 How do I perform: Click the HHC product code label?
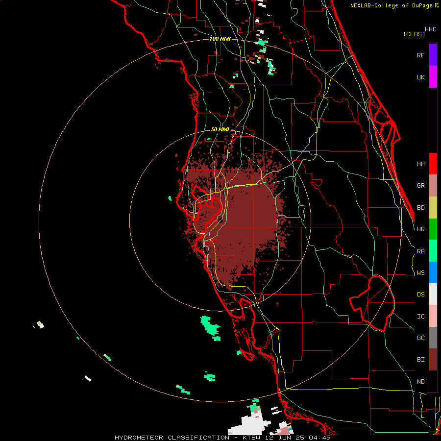click(431, 29)
